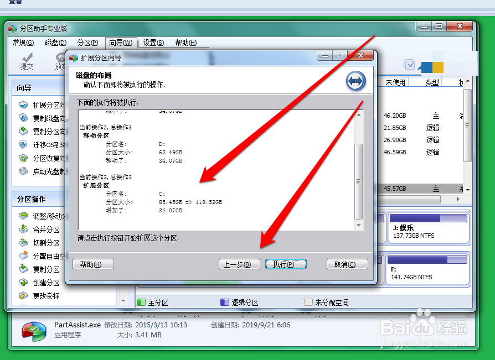Click the down arrow below 更改卷标
The image size is (495, 360).
[123, 300]
